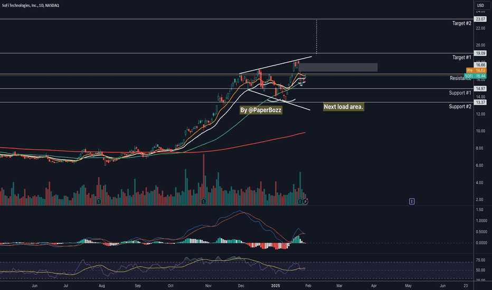Select the Target #2 label

pos(461,23)
